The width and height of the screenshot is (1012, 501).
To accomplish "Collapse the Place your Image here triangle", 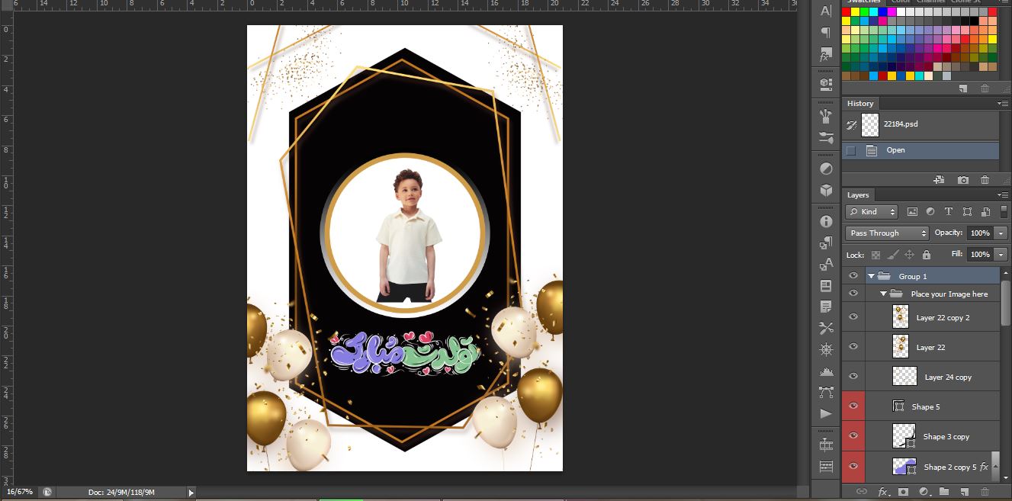I will 884,294.
